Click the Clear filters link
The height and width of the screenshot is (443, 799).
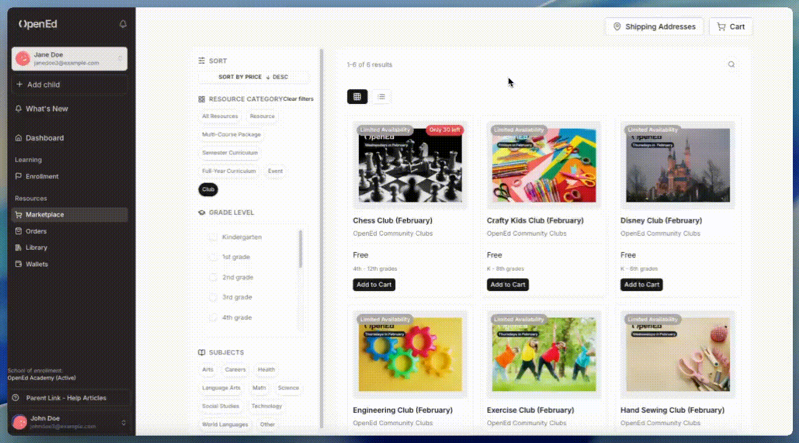coord(298,99)
